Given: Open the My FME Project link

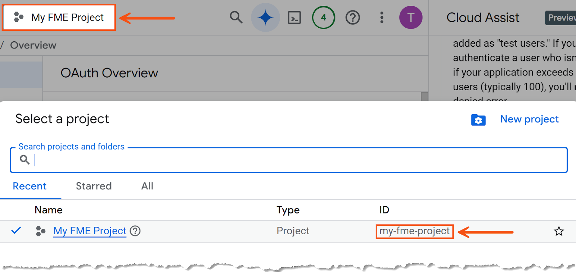Looking at the screenshot, I should coord(90,231).
